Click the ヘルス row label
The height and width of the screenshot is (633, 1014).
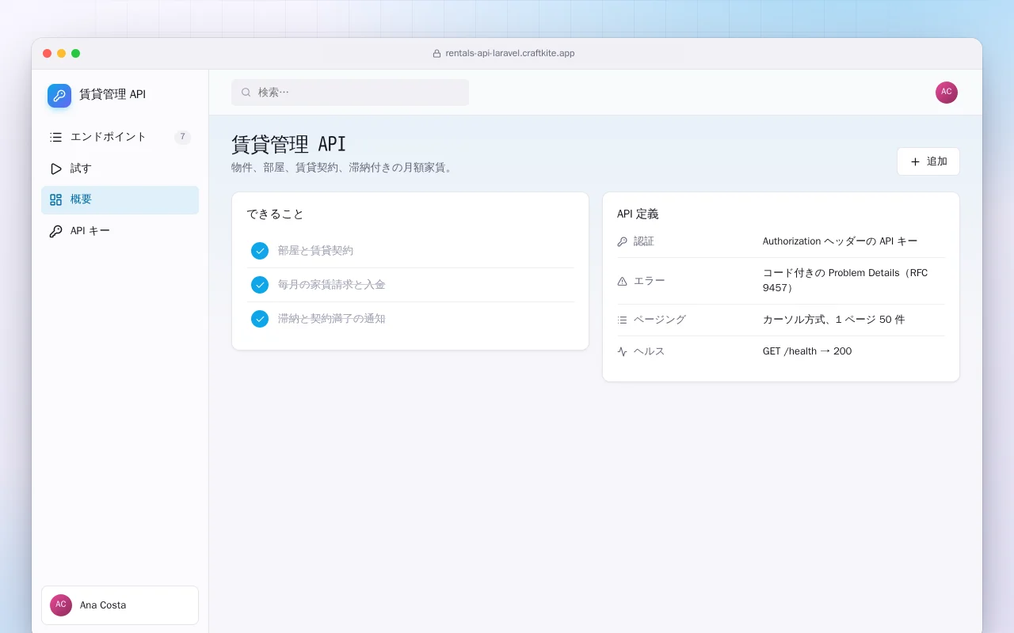point(649,351)
